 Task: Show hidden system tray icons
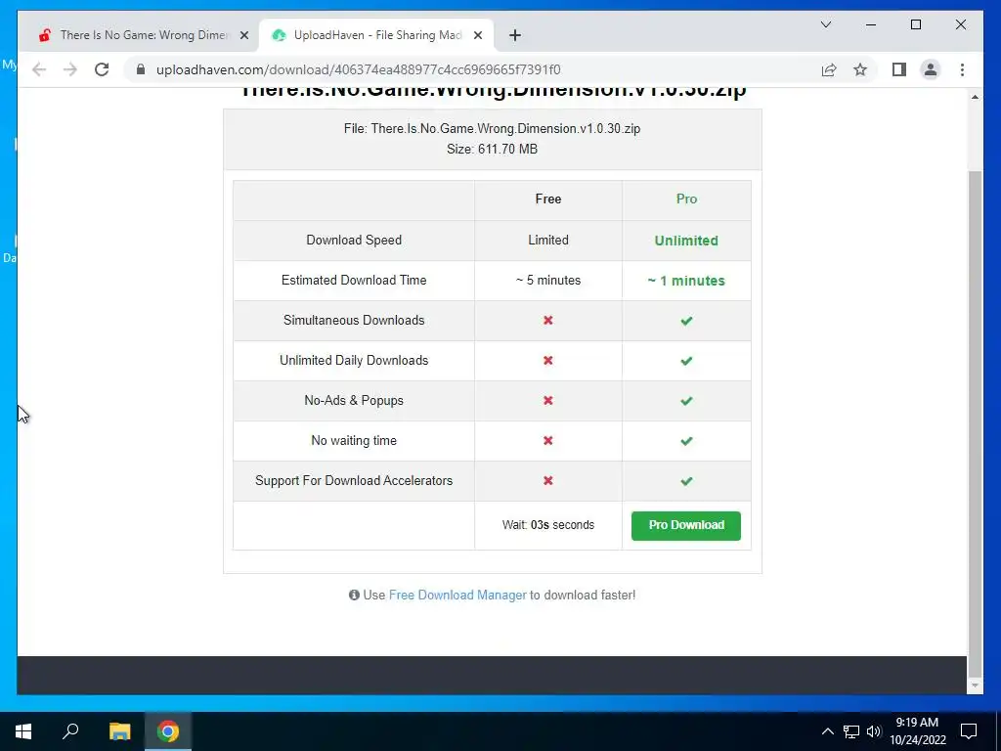click(x=827, y=731)
